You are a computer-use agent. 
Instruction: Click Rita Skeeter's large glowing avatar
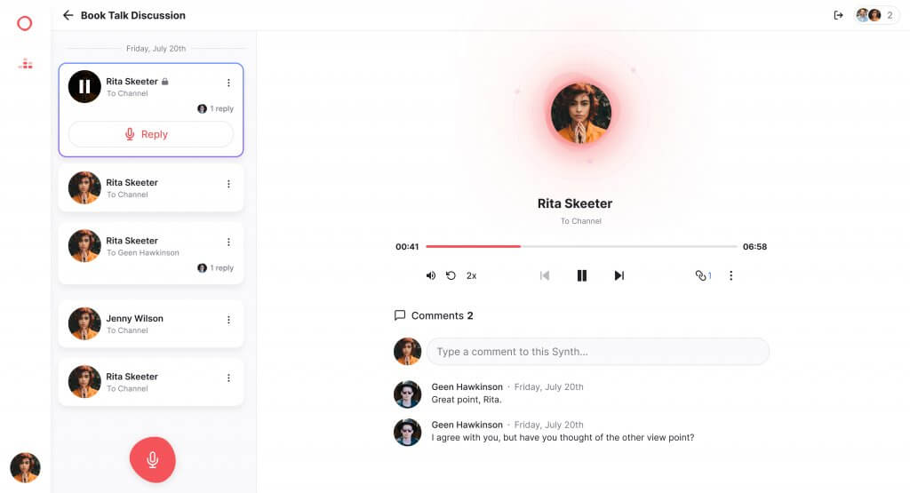point(581,113)
